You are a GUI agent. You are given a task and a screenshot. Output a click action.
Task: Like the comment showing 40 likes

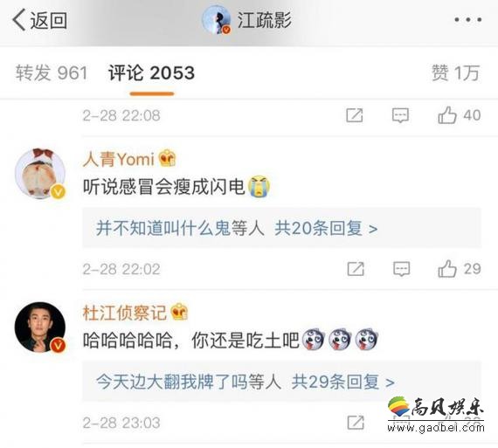tap(459, 115)
